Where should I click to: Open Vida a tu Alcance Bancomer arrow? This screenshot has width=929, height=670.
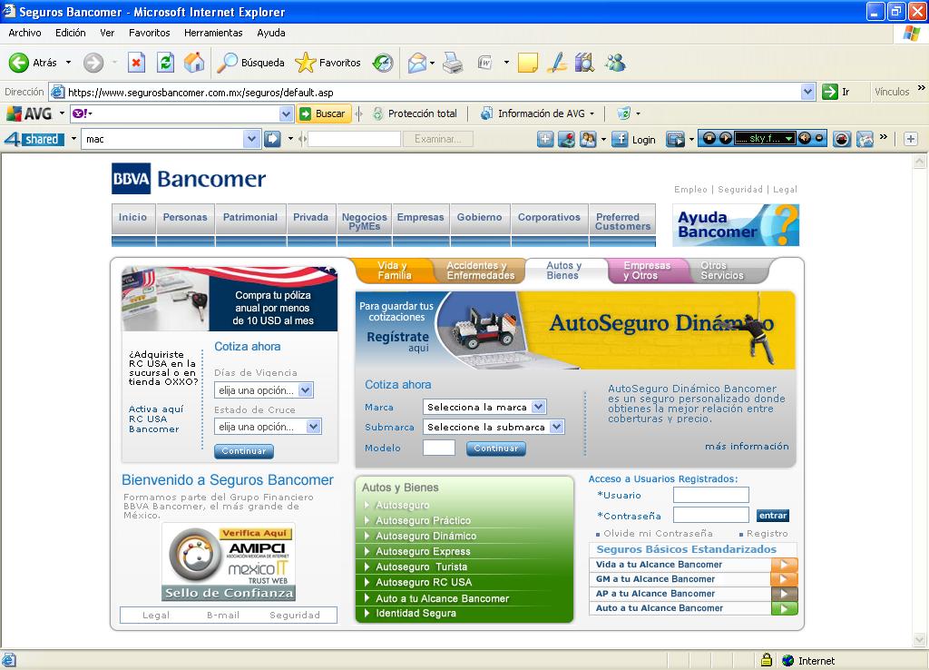click(x=784, y=565)
